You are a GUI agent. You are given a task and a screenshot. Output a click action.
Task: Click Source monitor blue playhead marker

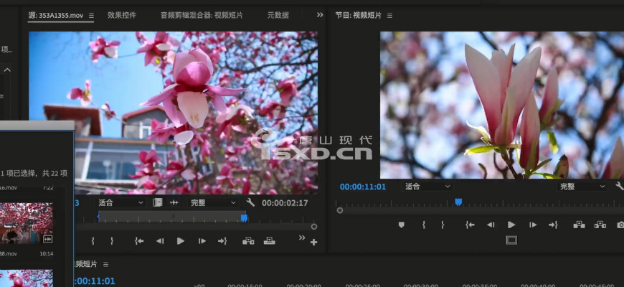click(244, 217)
